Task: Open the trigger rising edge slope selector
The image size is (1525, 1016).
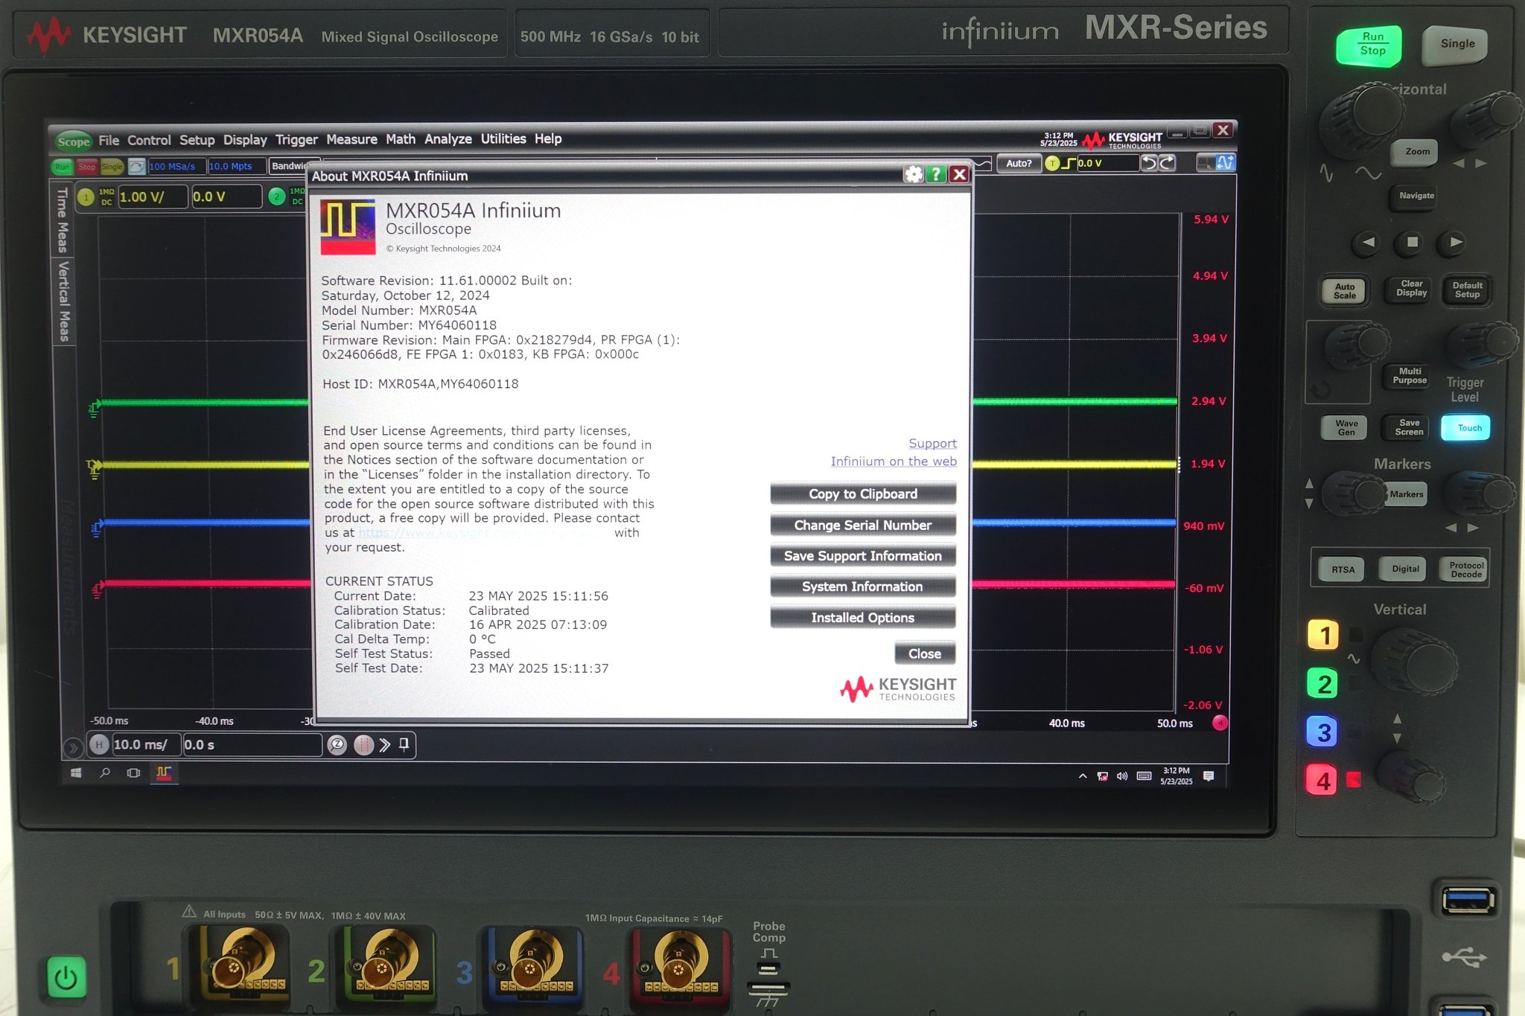Action: click(1069, 164)
